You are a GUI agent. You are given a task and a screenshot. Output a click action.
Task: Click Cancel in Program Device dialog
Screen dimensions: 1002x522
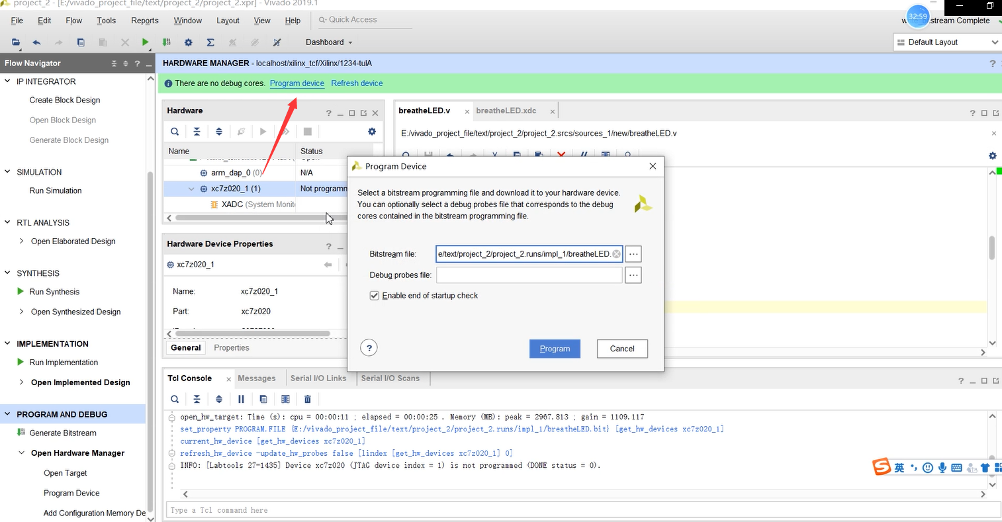tap(622, 349)
